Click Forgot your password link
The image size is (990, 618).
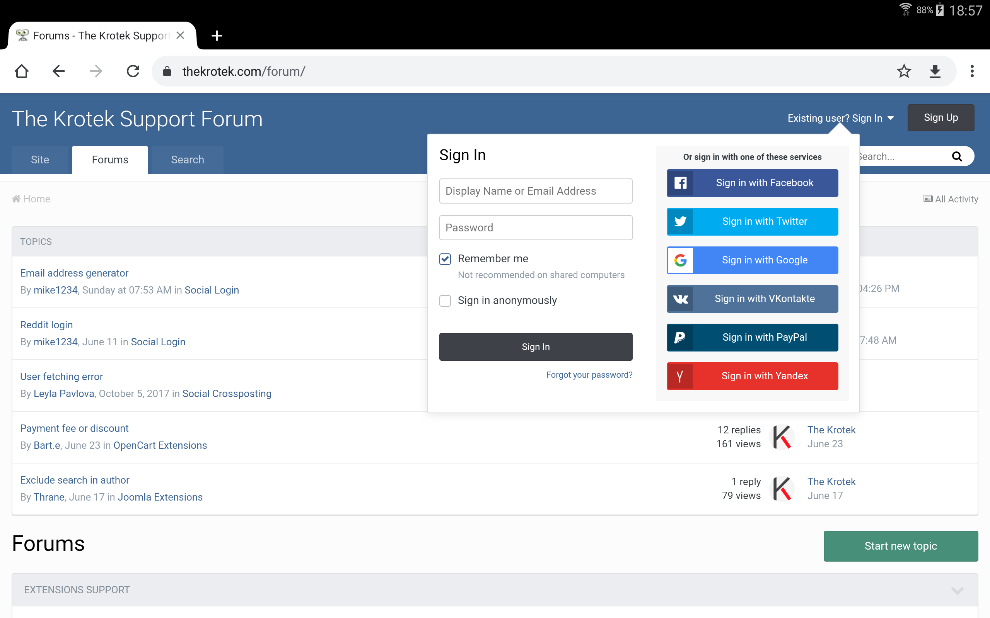[589, 375]
